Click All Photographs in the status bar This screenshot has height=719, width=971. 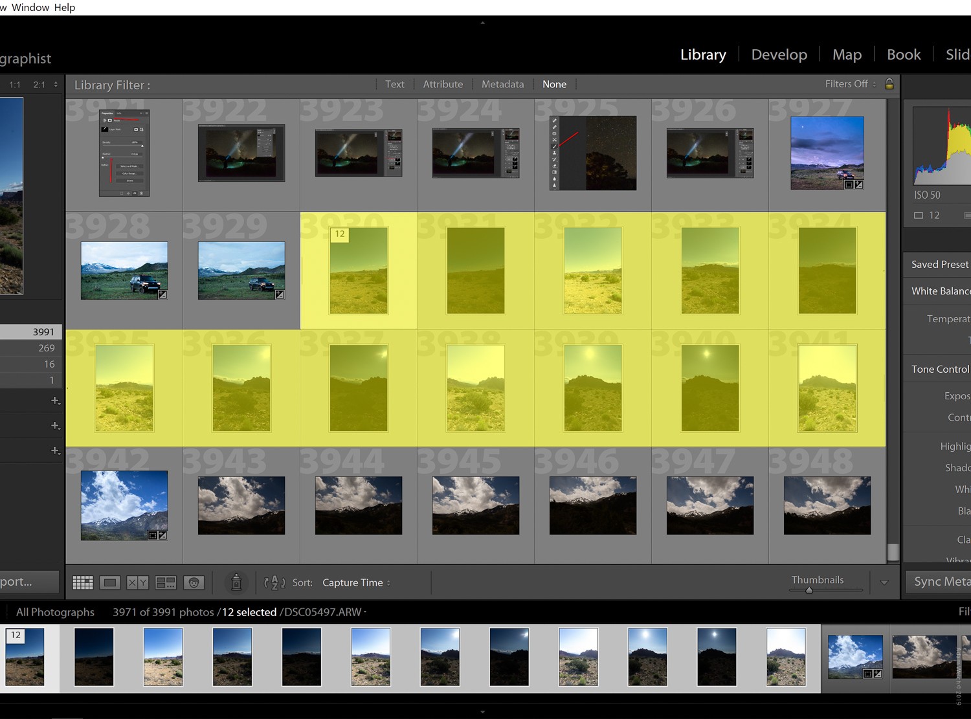55,612
